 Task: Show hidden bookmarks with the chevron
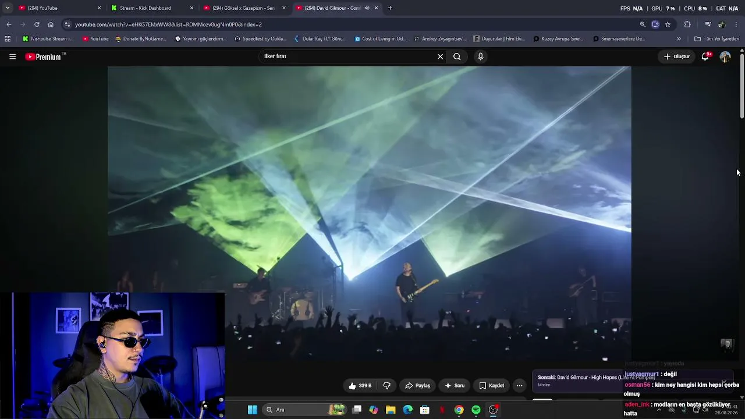(679, 39)
